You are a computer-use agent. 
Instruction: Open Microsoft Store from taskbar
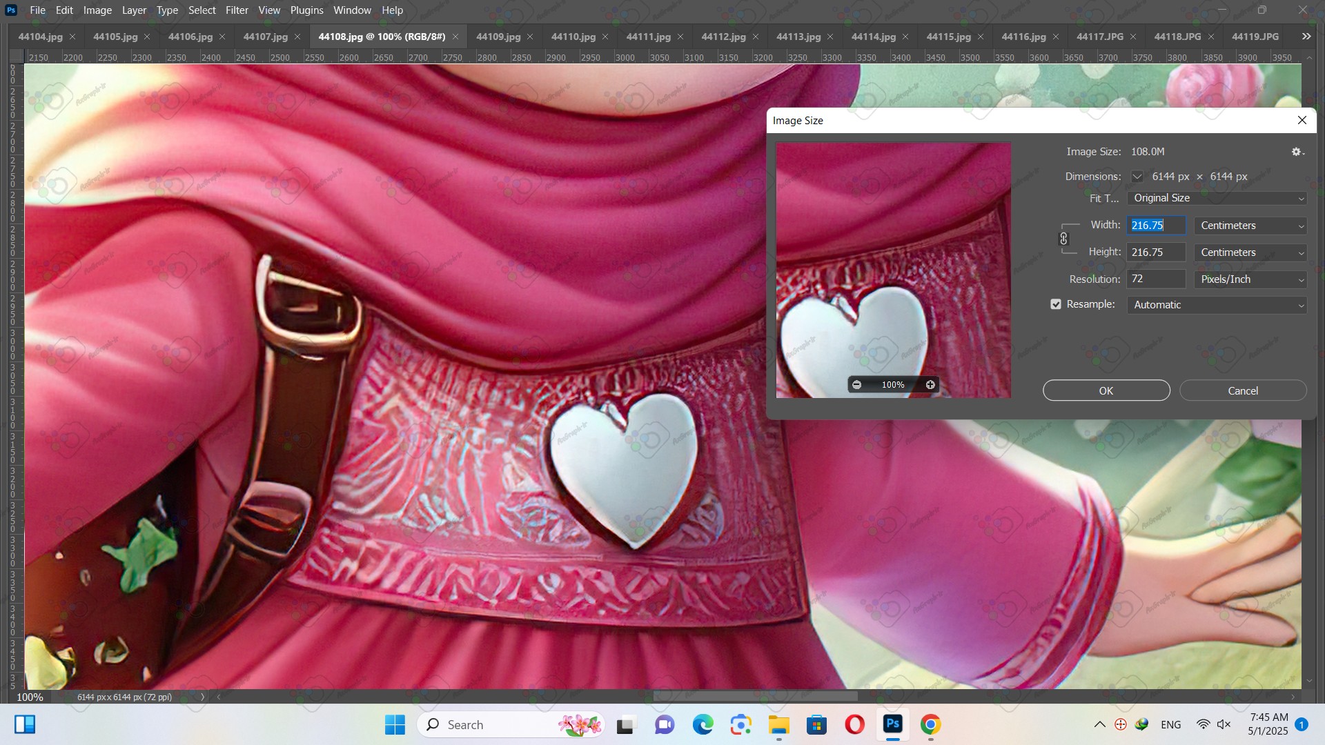click(817, 724)
